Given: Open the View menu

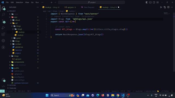Looking at the screenshot, I should coord(27,2).
